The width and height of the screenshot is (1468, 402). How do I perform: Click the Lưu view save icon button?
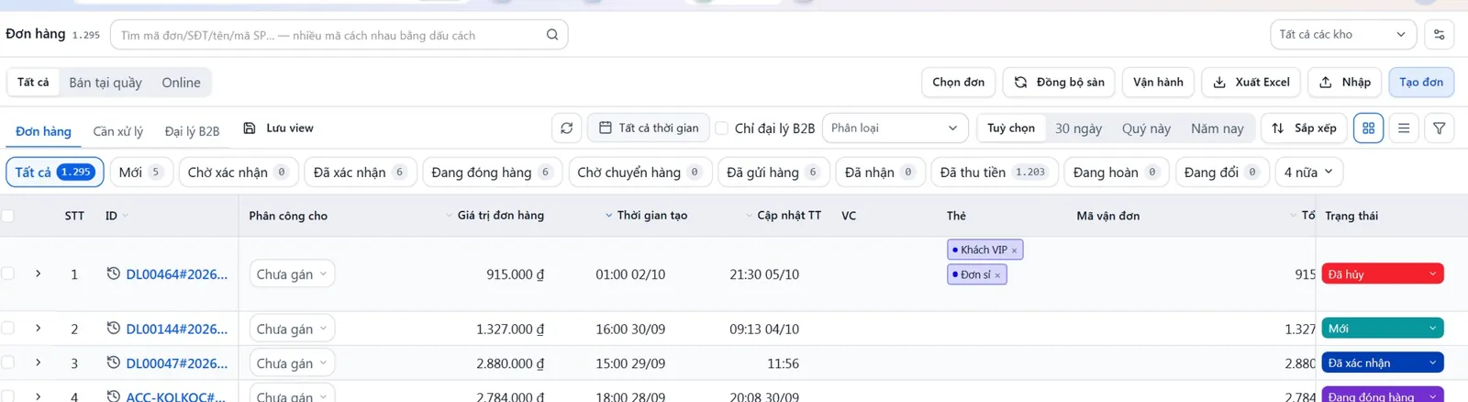coord(278,128)
